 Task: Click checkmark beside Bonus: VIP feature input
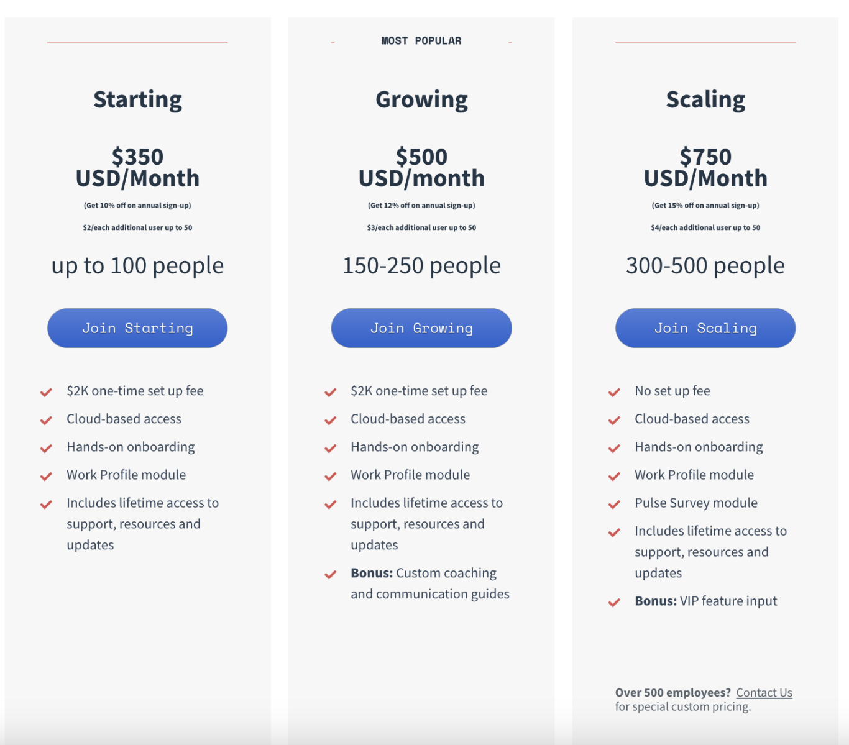[614, 602]
